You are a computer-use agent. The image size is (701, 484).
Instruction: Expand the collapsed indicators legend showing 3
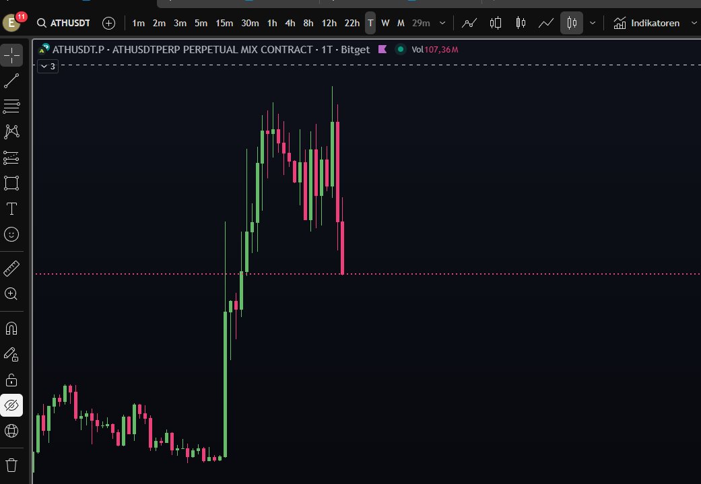point(48,67)
